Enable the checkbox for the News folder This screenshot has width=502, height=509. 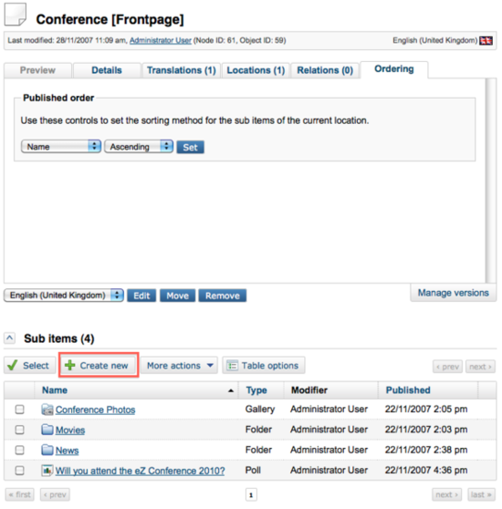click(20, 450)
